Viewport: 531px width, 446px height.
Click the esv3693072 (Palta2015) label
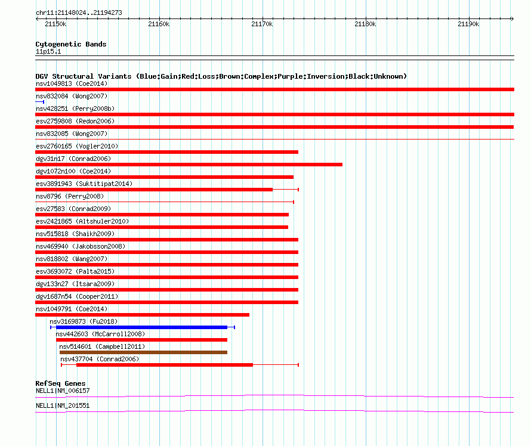point(75,271)
